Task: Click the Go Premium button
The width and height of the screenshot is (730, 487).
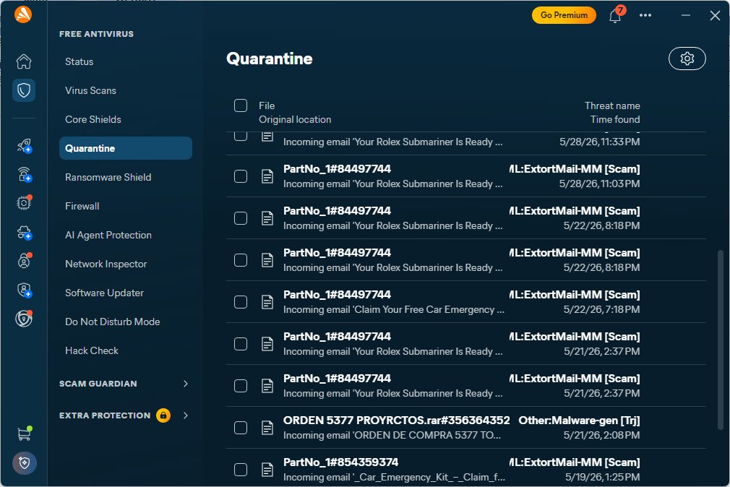Action: (x=564, y=15)
